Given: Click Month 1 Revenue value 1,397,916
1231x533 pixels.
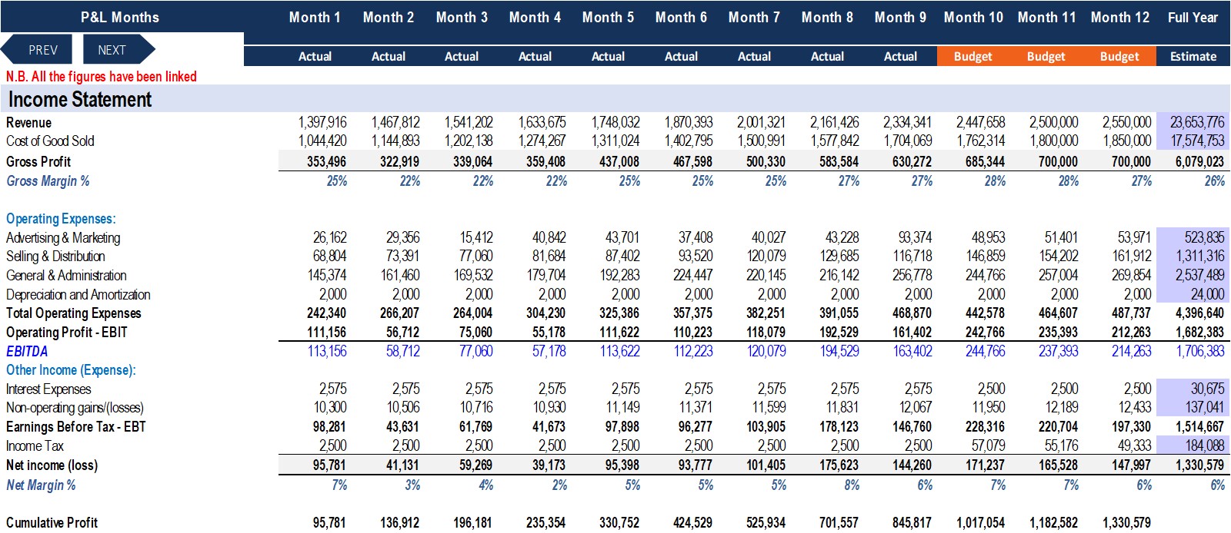Looking at the screenshot, I should point(322,123).
